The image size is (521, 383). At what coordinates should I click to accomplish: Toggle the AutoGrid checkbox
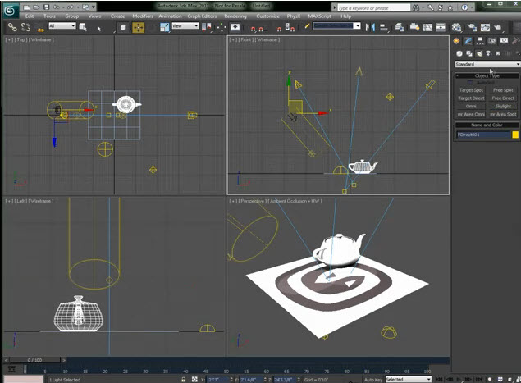tap(470, 82)
